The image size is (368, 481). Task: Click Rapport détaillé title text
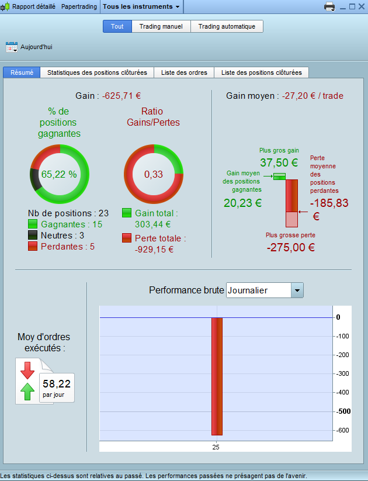point(34,6)
